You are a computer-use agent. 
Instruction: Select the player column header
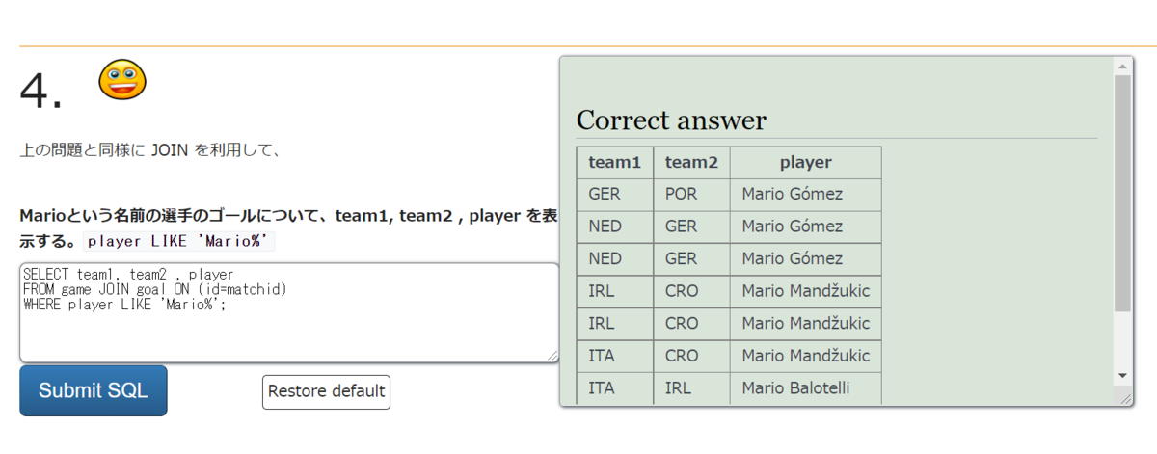805,163
